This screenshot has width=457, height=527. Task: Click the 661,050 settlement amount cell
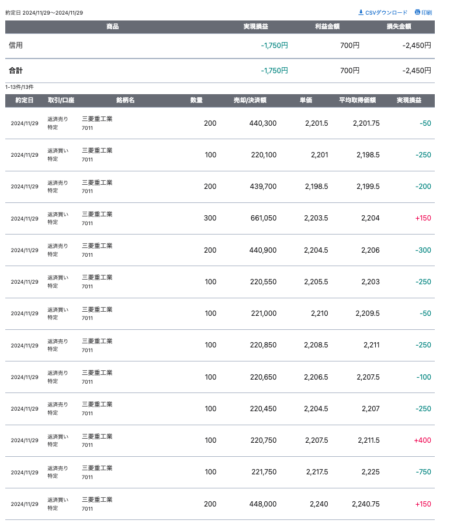263,218
